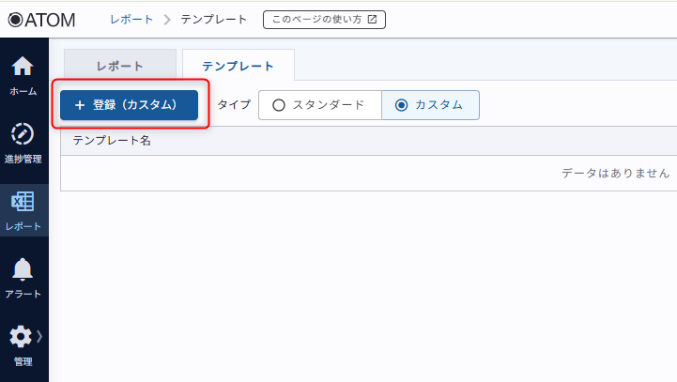
Task: Open アラート bell icon
Action: 23,270
